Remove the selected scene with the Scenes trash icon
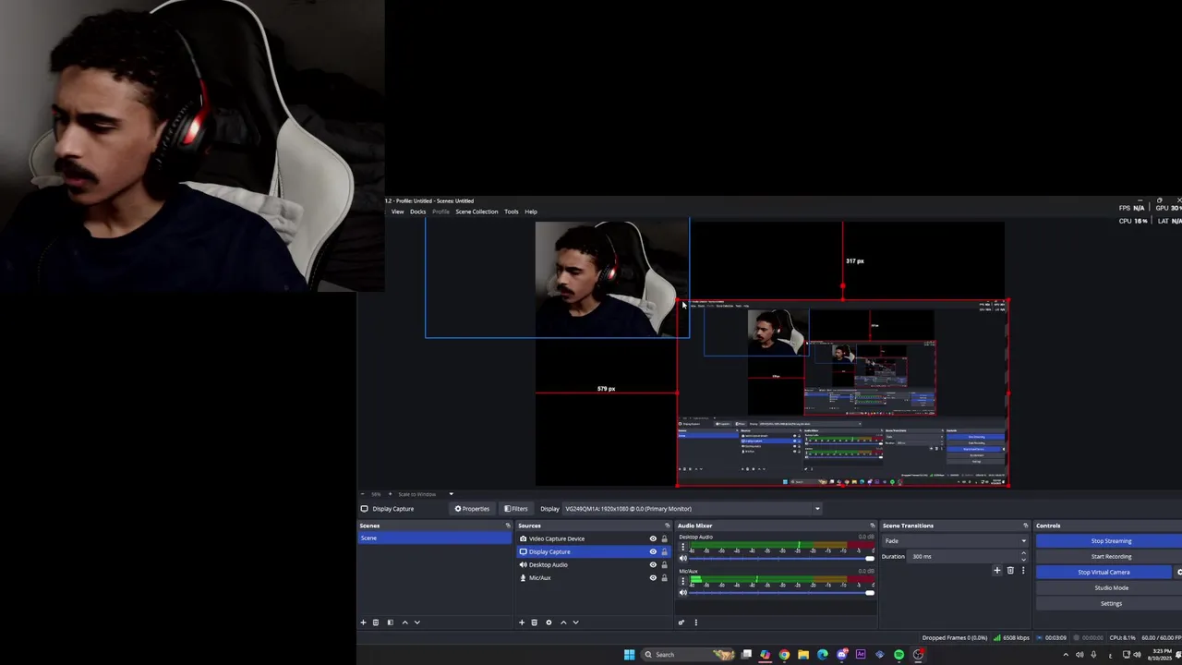Screen dimensions: 1182x665 click(x=376, y=623)
